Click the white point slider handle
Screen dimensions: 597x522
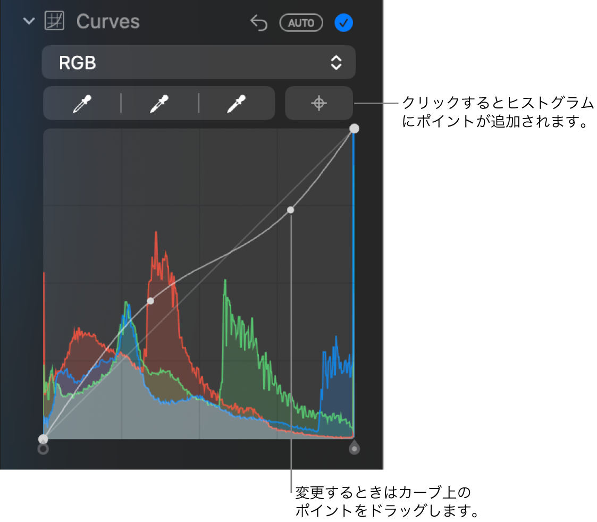(x=355, y=448)
